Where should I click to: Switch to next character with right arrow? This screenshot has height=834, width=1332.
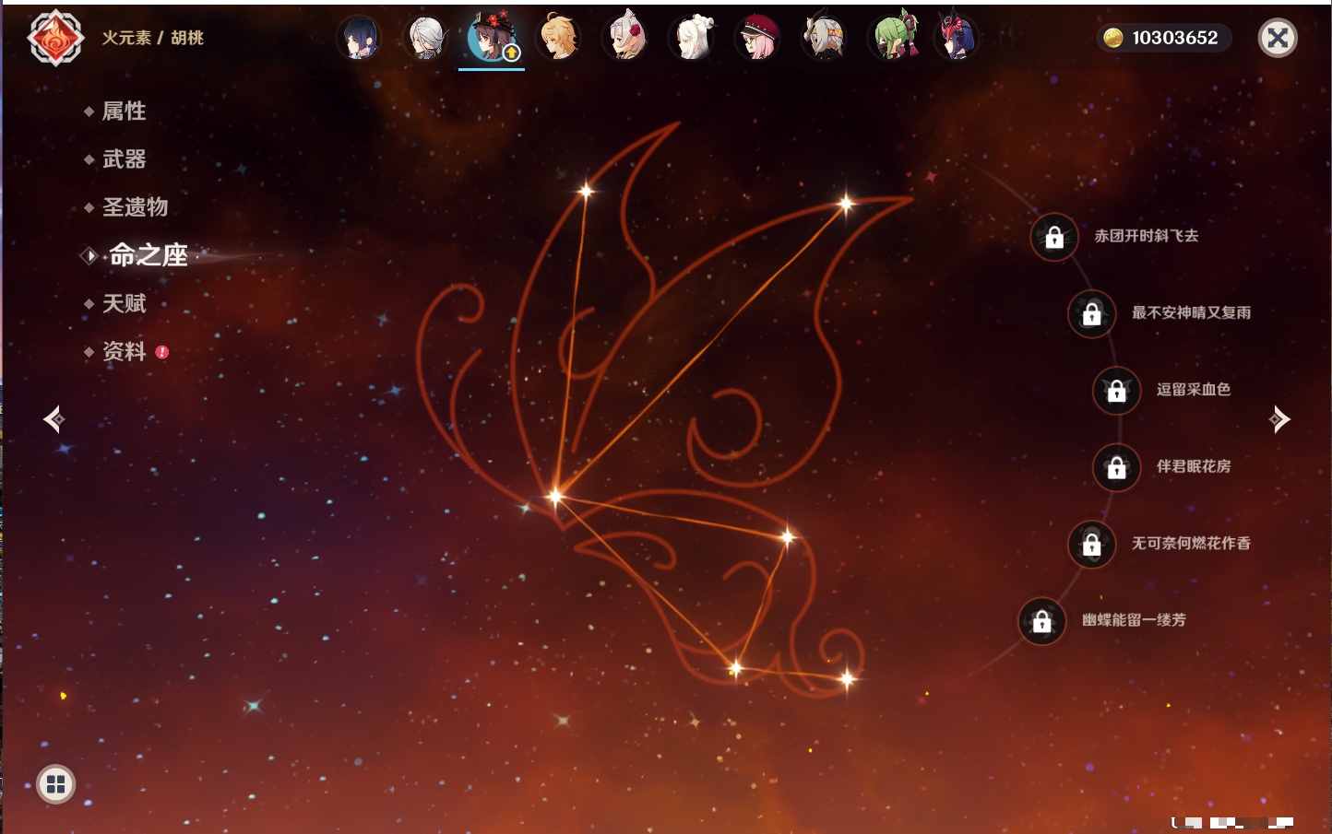pos(1279,419)
